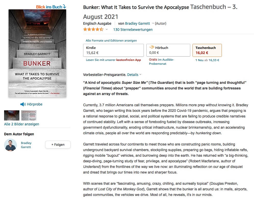Screen dimensions: 254x199
Task: Expand the author dropdown chevron beside Bradley Garrett
Action: (153, 23)
